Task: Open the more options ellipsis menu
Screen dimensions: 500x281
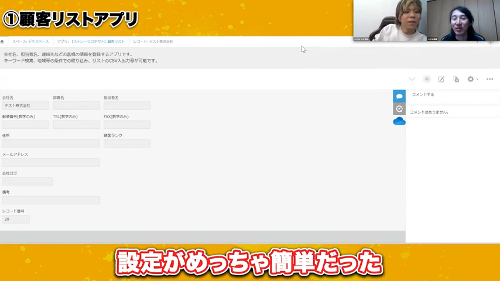Action: point(490,79)
